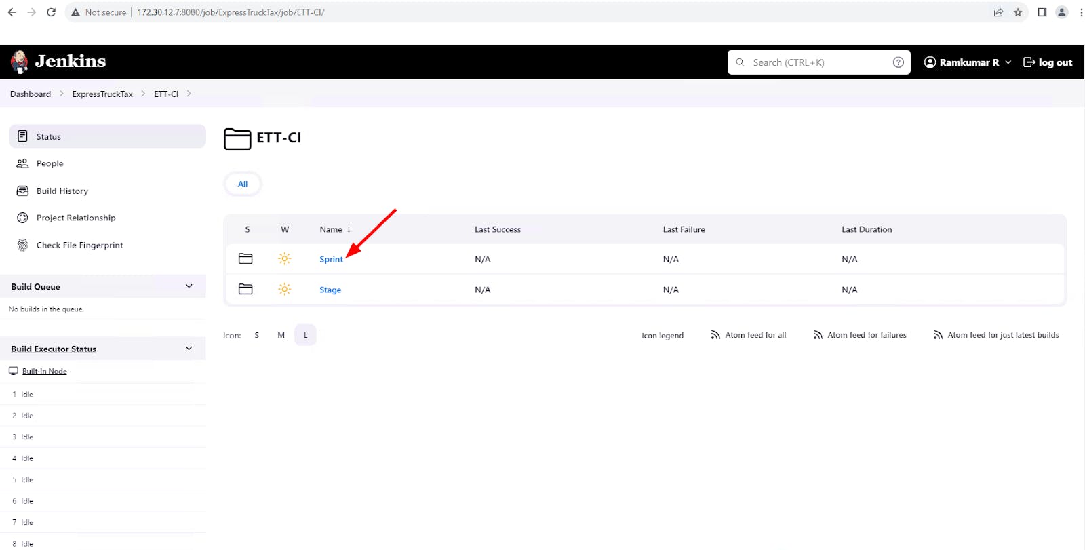Viewport: 1085px width, 550px height.
Task: Click the browser address bar URL
Action: pyautogui.click(x=231, y=12)
